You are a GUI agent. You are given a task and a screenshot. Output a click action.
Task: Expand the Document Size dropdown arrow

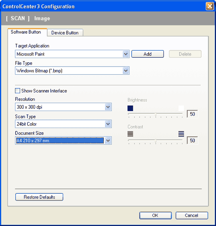point(108,140)
